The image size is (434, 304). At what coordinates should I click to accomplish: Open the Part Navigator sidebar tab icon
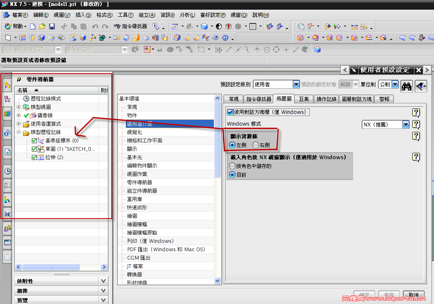(8, 99)
